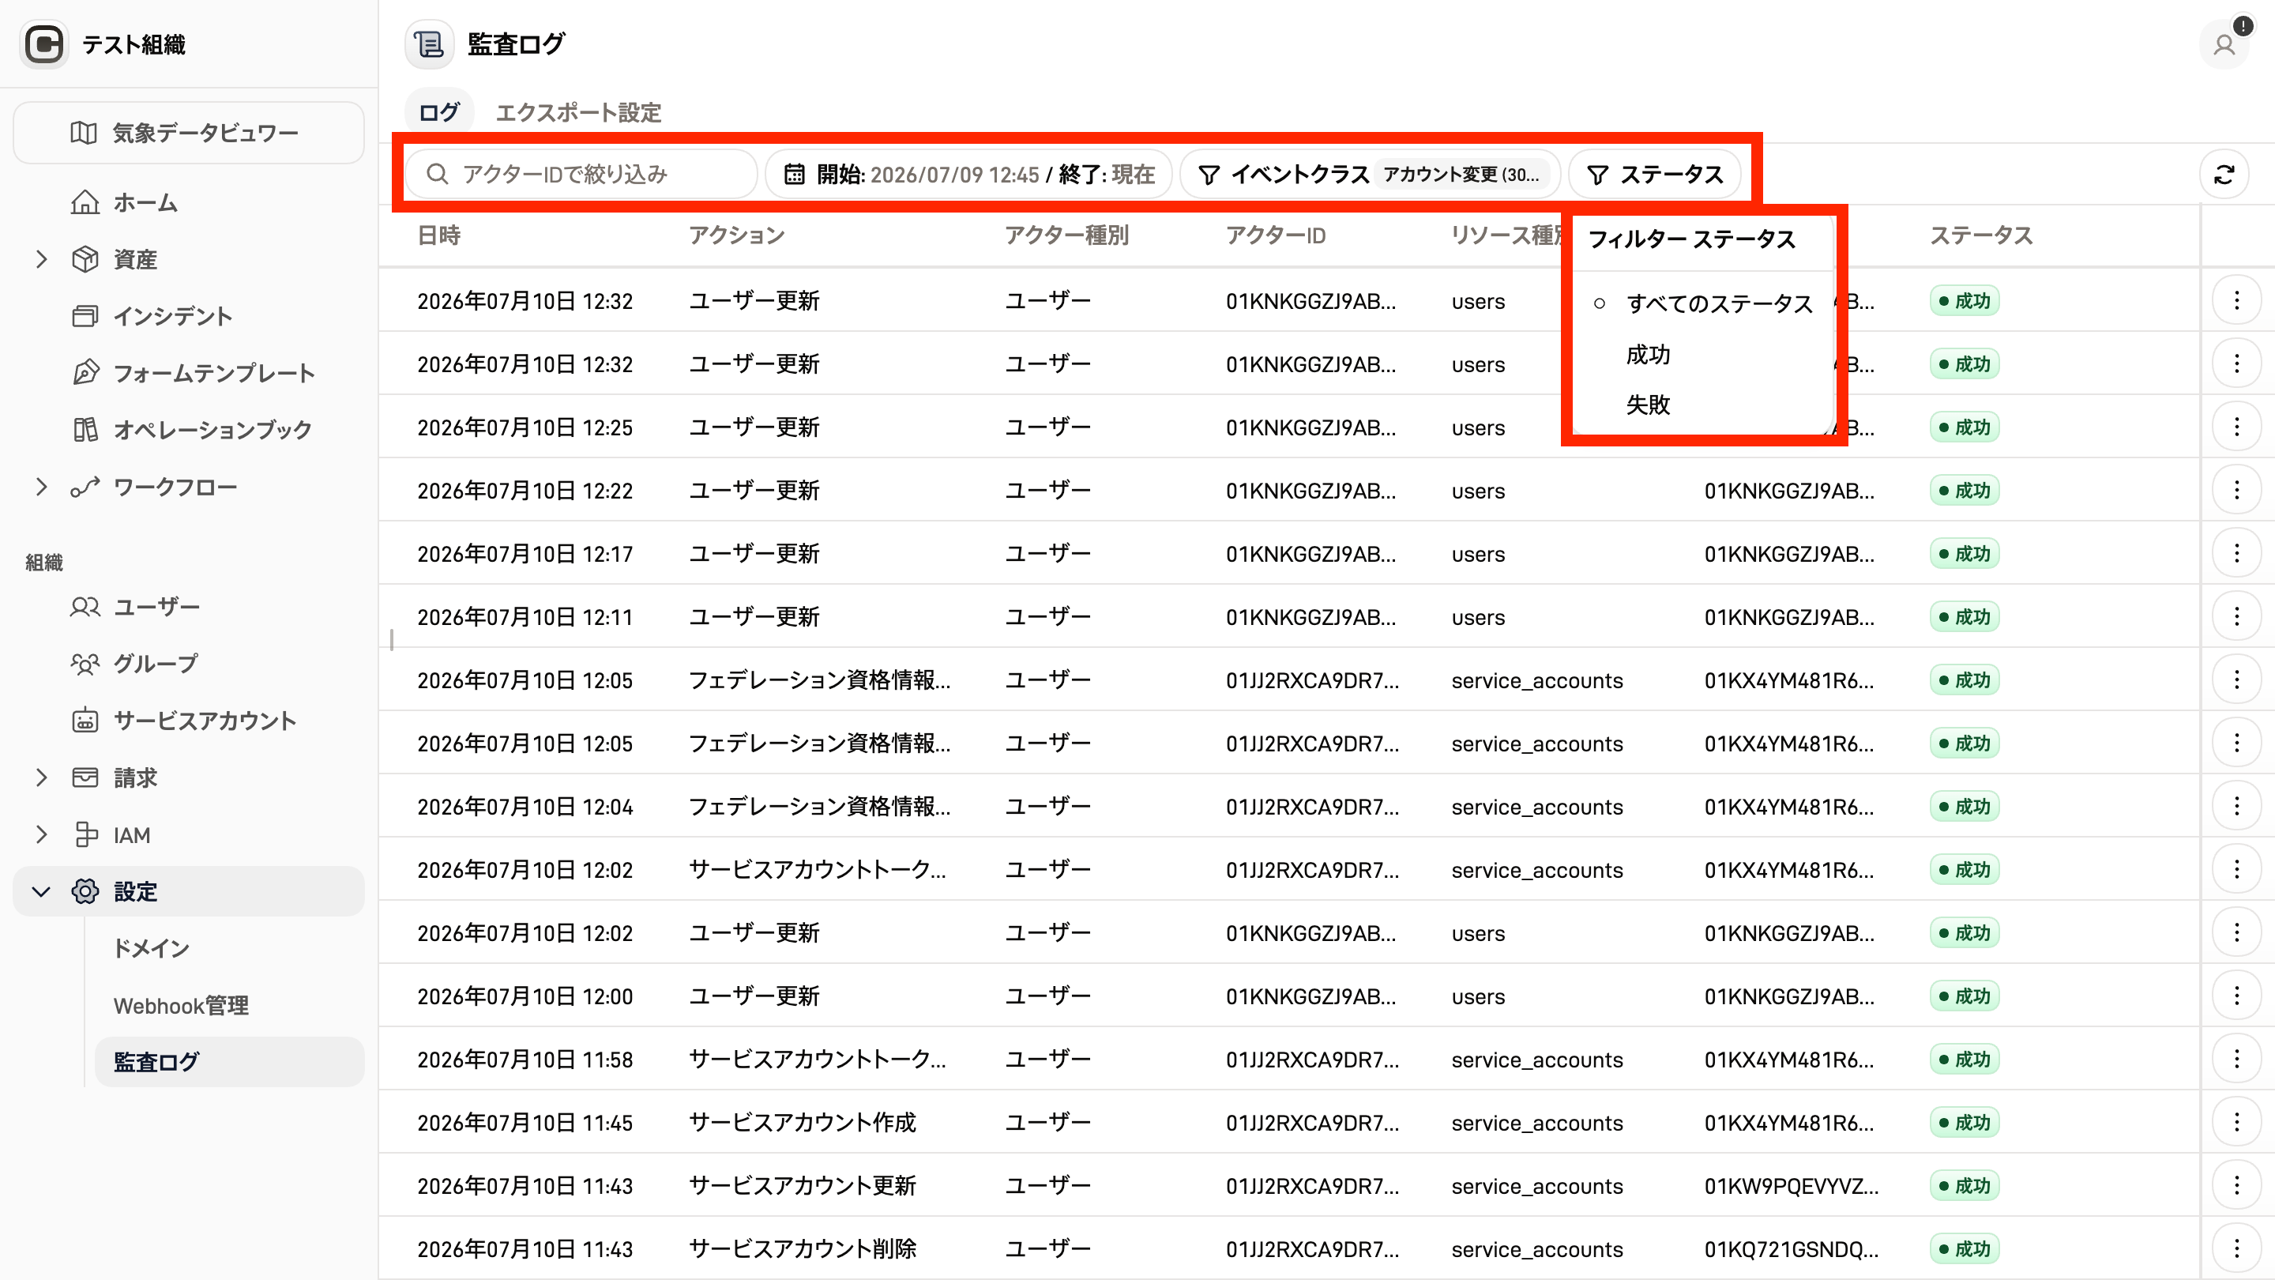Click the 監査ログ header page icon

point(429,44)
